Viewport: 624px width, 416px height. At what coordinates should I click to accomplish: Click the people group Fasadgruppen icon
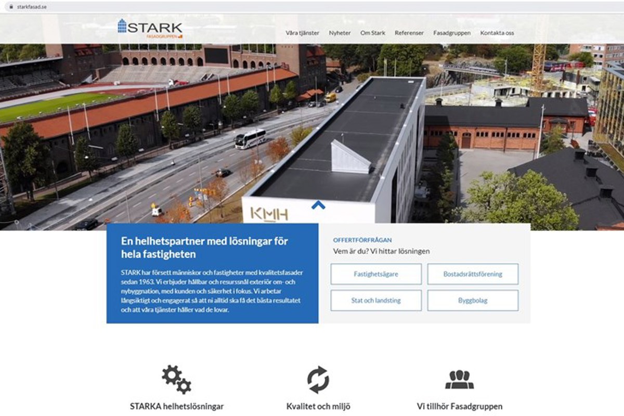coord(459,380)
